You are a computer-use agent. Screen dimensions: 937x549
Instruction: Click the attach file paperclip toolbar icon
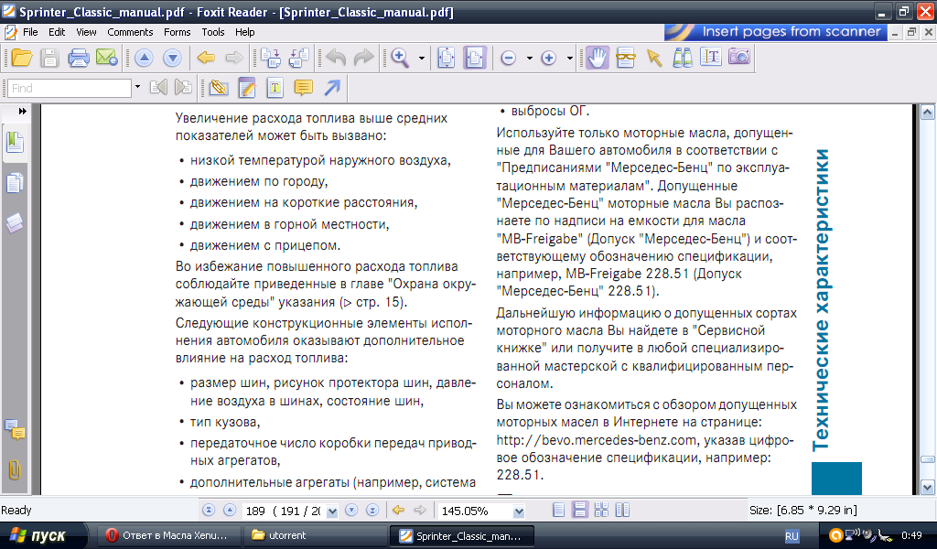219,88
